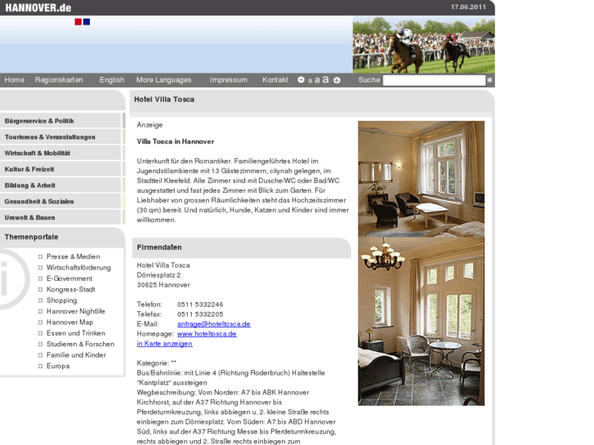
Task: Click the fax number 0511 5332205
Action: 200,314
